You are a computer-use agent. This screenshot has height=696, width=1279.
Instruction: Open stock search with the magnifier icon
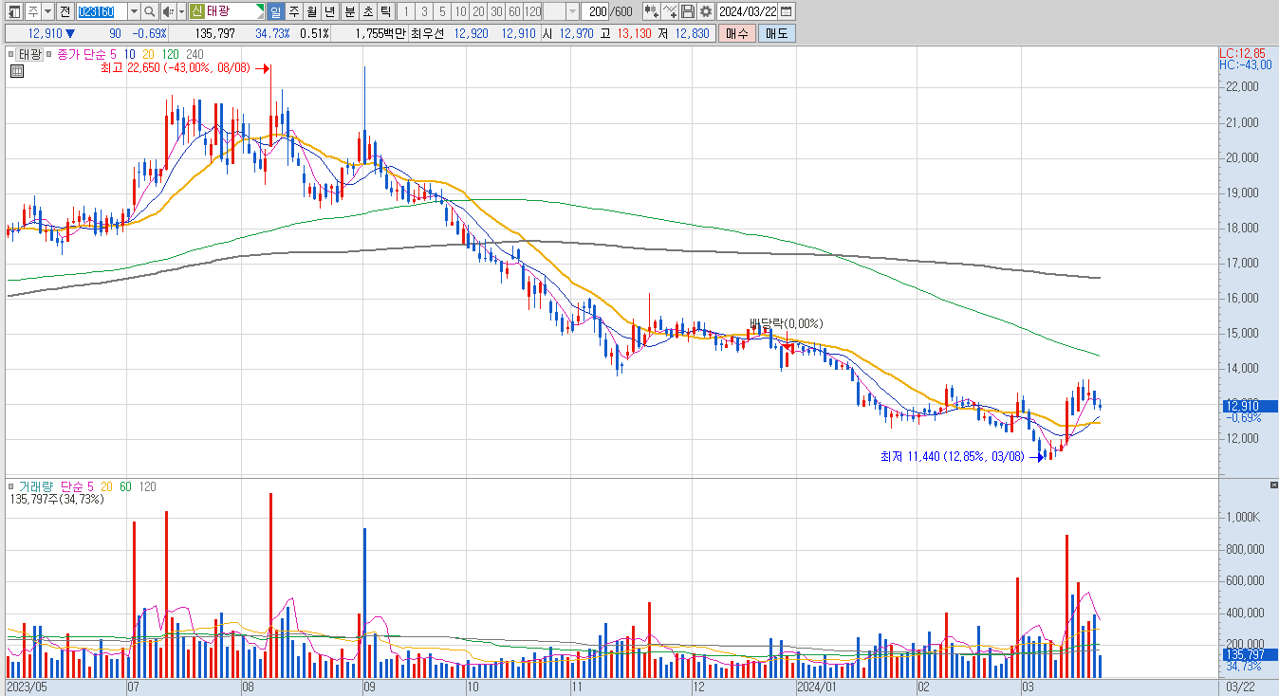[149, 11]
